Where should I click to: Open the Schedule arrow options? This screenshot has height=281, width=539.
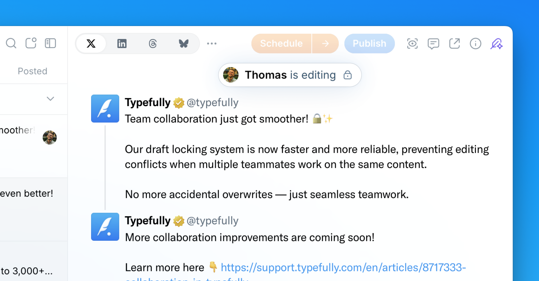[x=325, y=44]
